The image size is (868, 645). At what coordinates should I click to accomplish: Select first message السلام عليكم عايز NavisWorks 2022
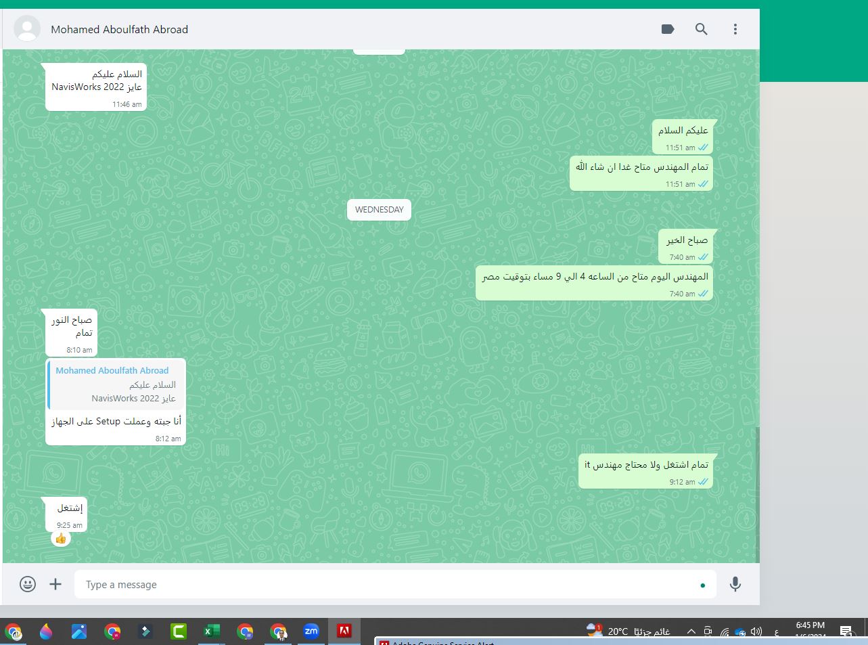pyautogui.click(x=96, y=87)
